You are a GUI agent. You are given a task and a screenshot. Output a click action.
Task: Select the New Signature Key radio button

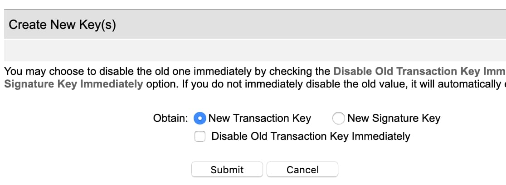pos(338,118)
